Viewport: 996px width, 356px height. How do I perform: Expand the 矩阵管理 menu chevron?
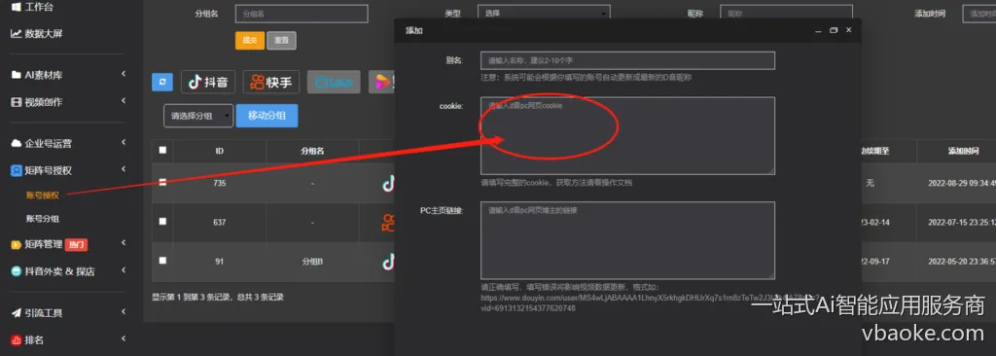pos(124,243)
